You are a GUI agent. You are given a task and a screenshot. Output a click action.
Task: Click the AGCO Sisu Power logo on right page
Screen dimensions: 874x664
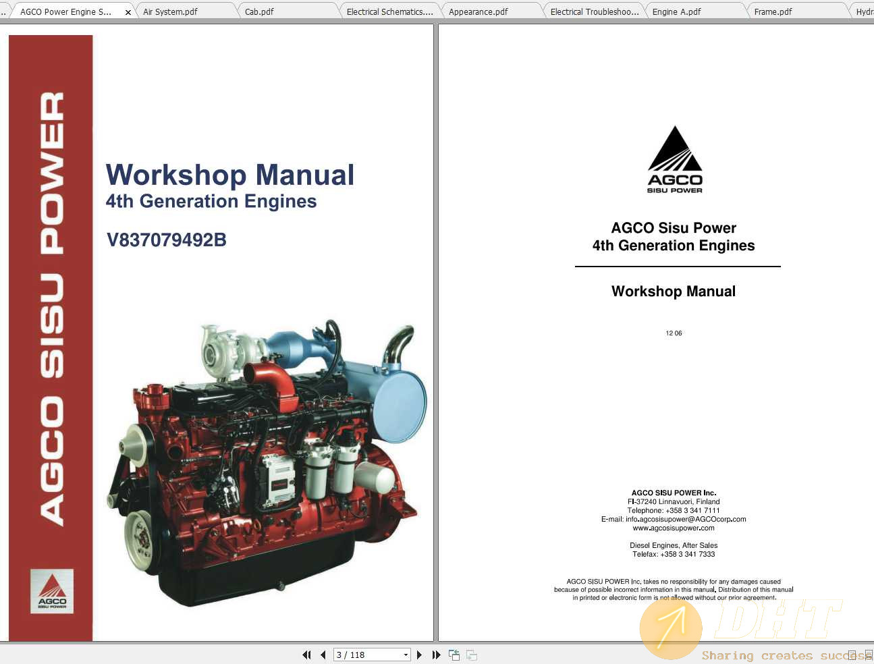point(675,159)
